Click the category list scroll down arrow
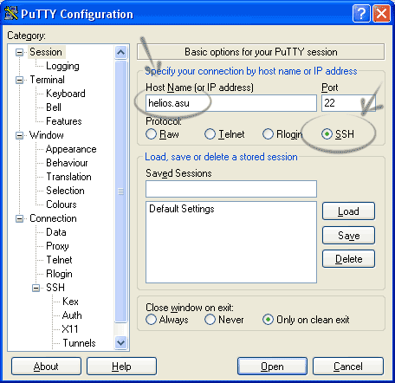The image size is (395, 383). 120,343
